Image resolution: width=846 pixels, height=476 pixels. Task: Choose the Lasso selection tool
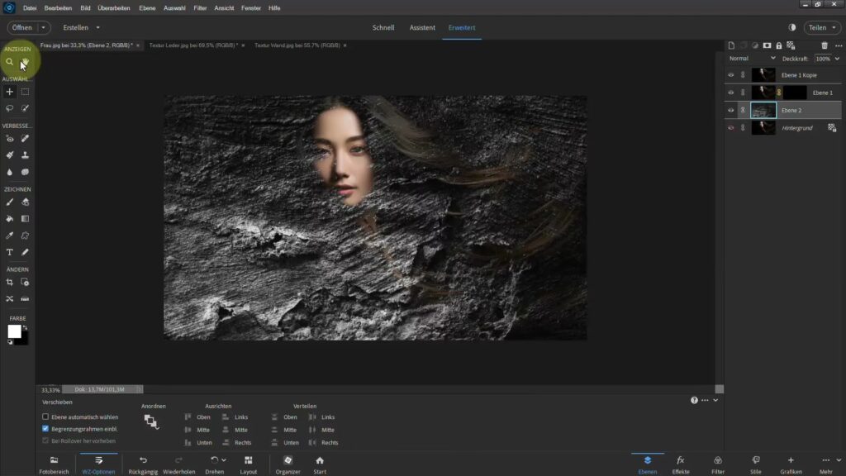(10, 108)
